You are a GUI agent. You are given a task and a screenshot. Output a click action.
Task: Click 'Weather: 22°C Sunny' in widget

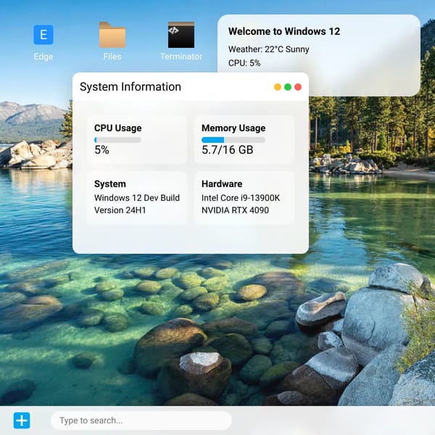point(269,49)
